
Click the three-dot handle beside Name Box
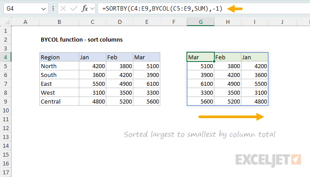(53, 8)
